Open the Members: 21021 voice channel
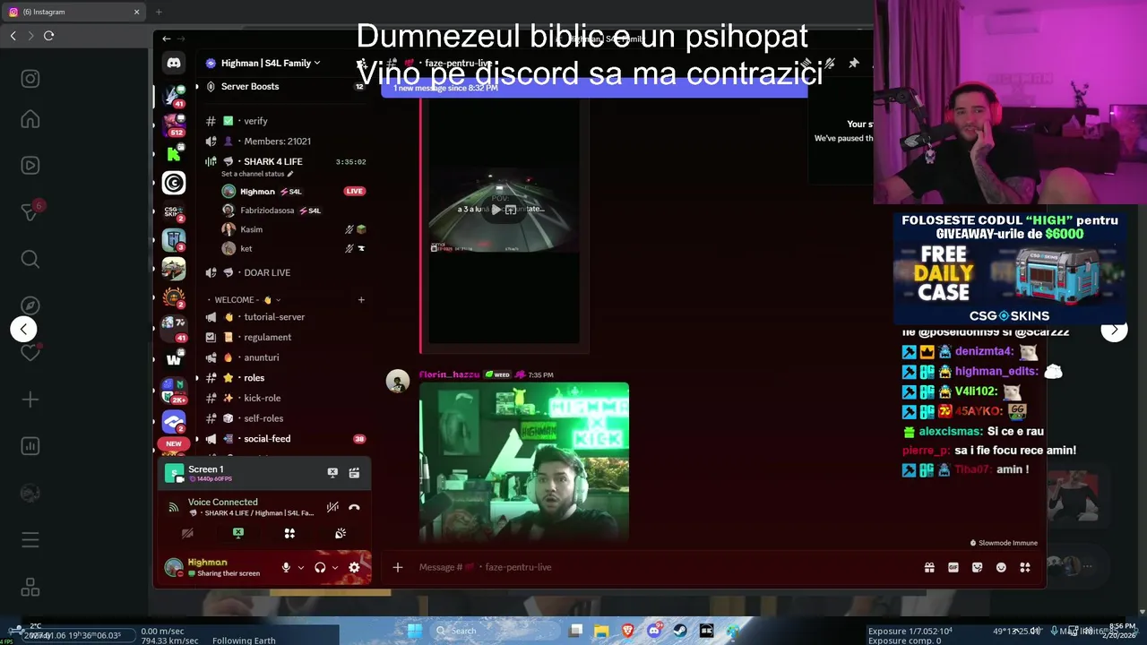This screenshot has width=1147, height=645. tap(285, 142)
